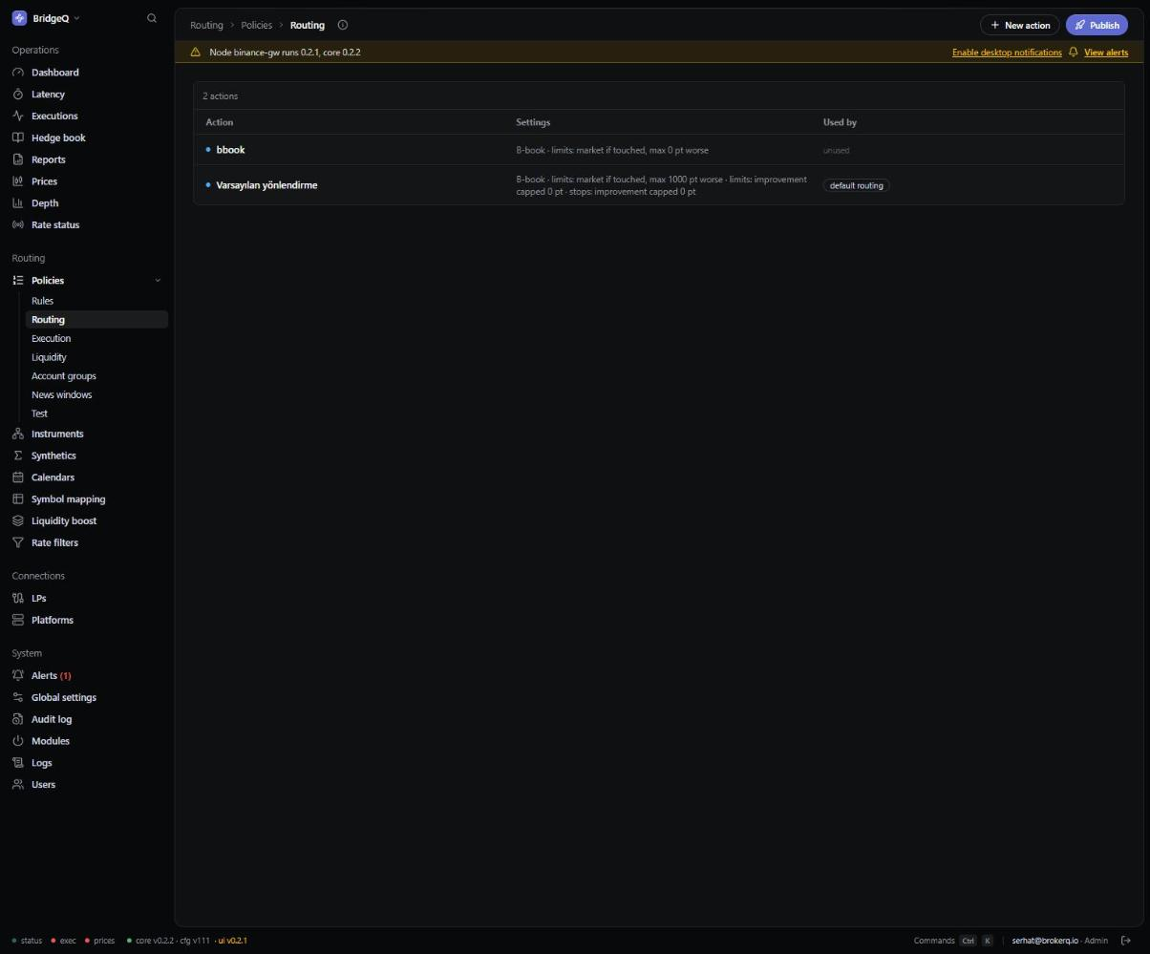Image resolution: width=1150 pixels, height=954 pixels.
Task: Click the Dashboard gauge icon
Action: point(18,73)
